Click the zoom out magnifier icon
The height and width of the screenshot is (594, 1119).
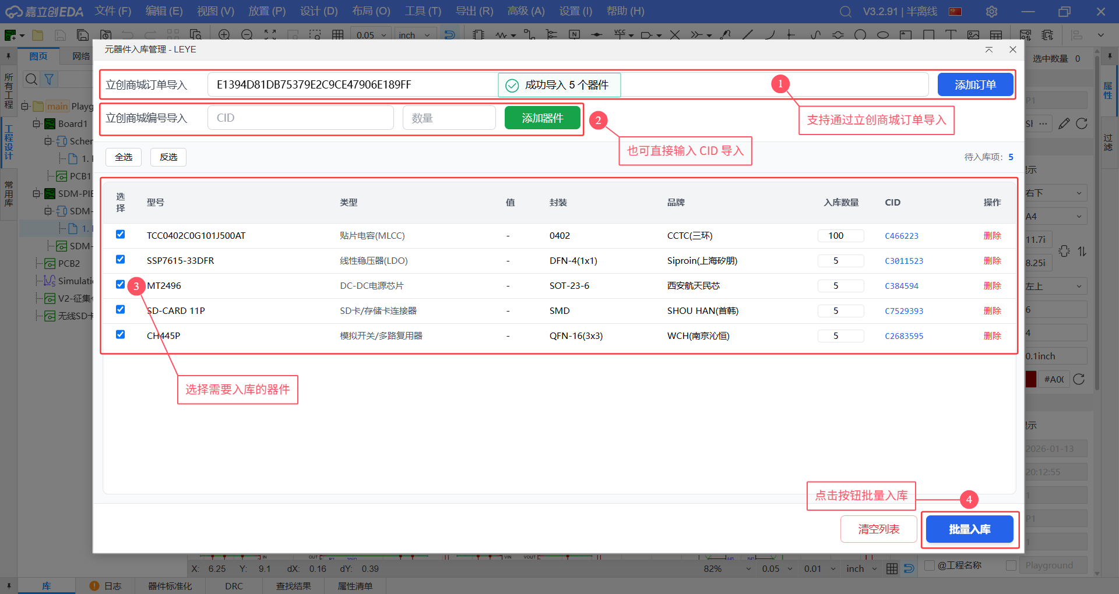247,35
